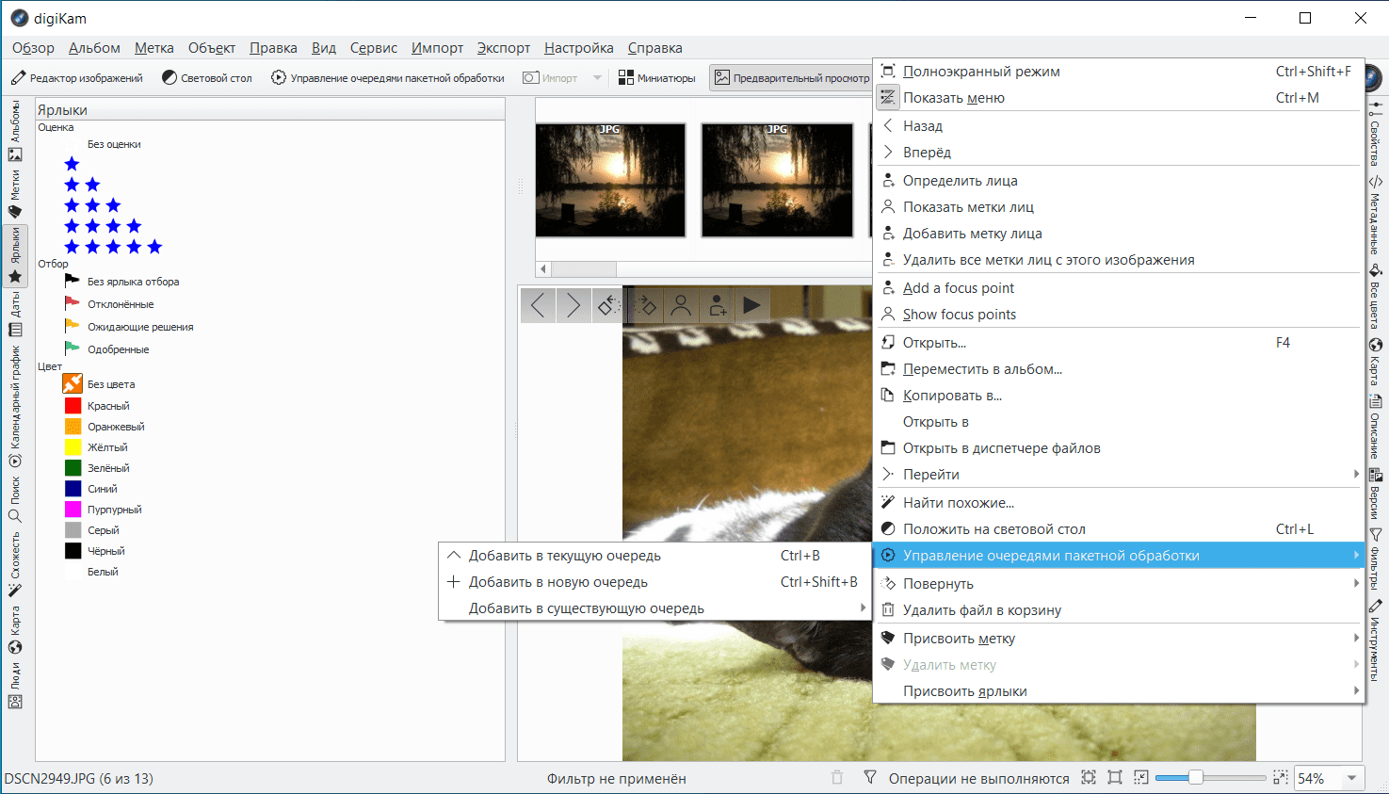Open the Search (Поиск) left sidebar tab
The width and height of the screenshot is (1389, 794).
[x=15, y=498]
